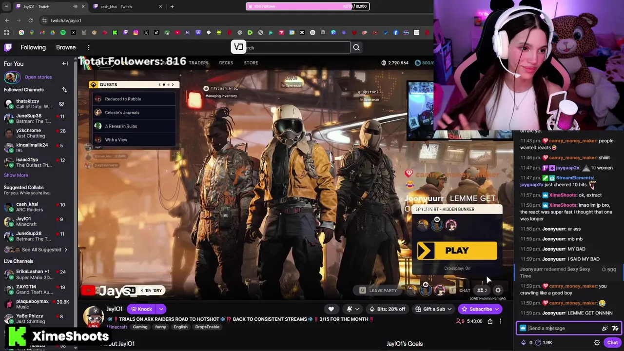Click the chat identity crown badge
This screenshot has height=351, width=624.
pos(523,328)
